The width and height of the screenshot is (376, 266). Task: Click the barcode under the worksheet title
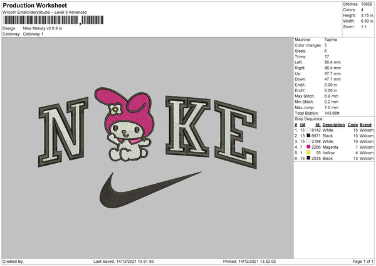pyautogui.click(x=53, y=20)
